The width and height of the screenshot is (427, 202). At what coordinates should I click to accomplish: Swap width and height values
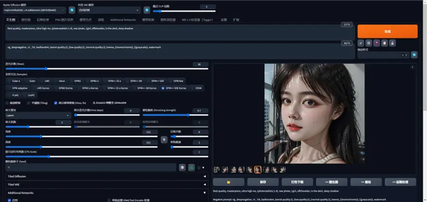tap(164, 140)
